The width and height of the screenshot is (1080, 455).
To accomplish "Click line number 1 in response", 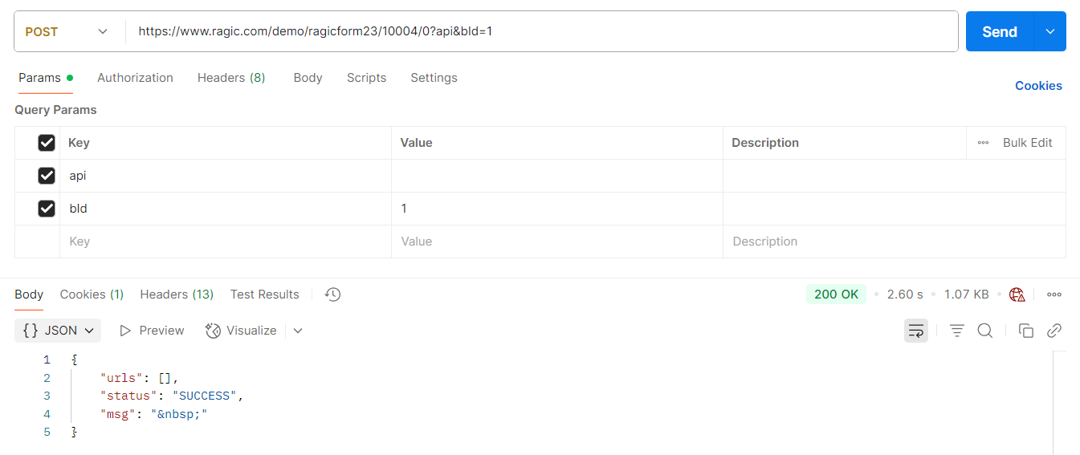I will click(x=47, y=360).
